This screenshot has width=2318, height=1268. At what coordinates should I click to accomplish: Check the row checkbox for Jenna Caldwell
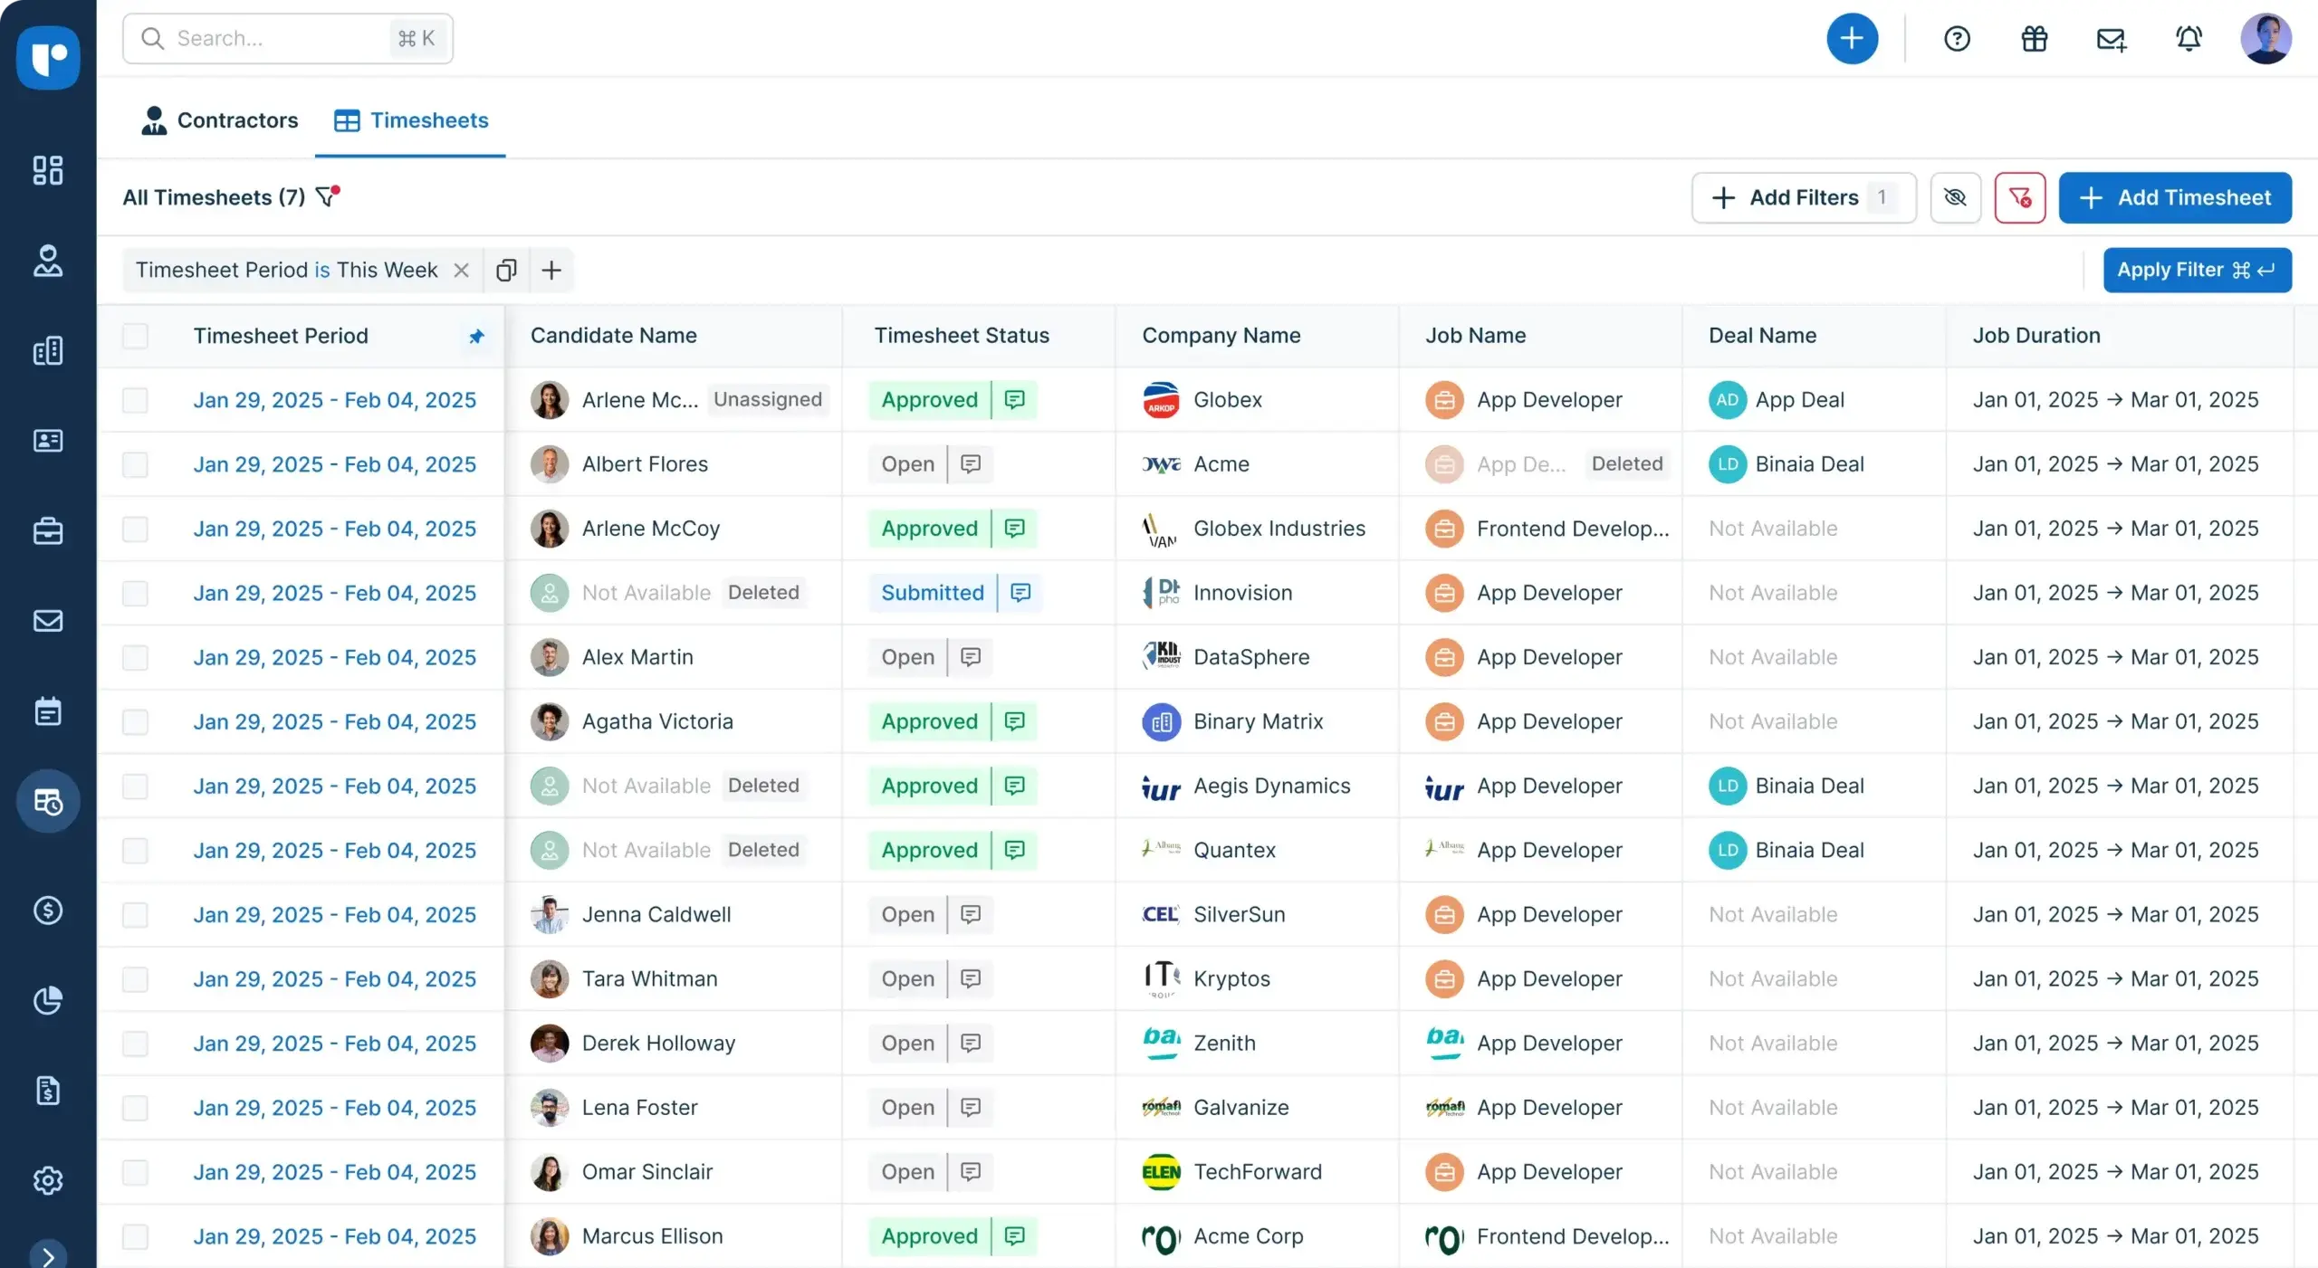pyautogui.click(x=136, y=914)
